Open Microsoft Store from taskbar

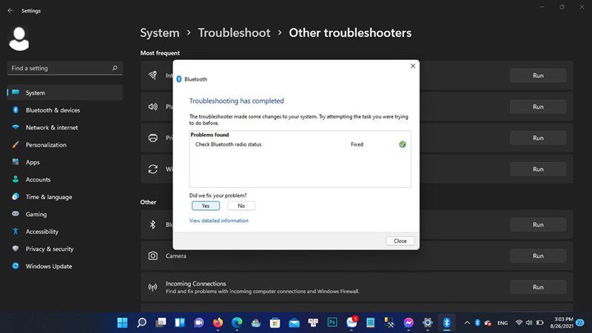[x=275, y=323]
